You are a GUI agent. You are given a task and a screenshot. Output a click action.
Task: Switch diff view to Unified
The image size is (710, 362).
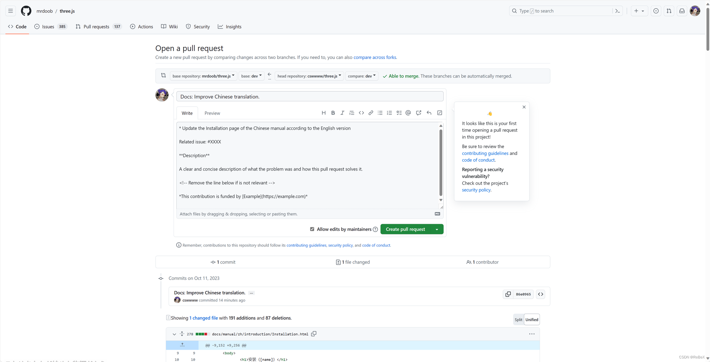pyautogui.click(x=532, y=320)
